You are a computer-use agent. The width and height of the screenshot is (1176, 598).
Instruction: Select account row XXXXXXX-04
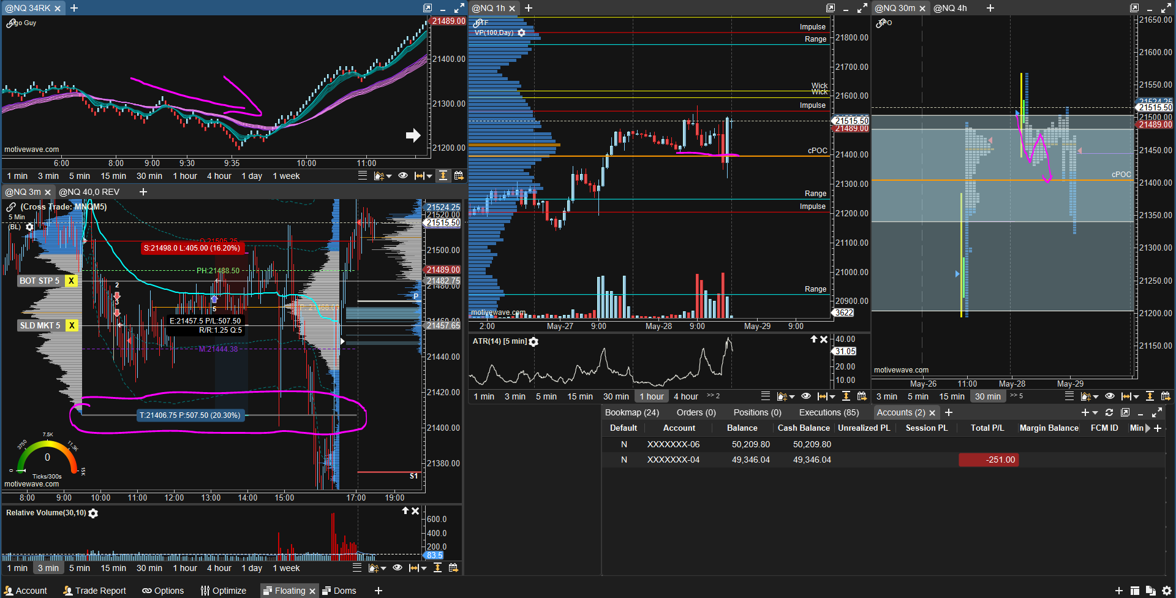[x=883, y=460]
